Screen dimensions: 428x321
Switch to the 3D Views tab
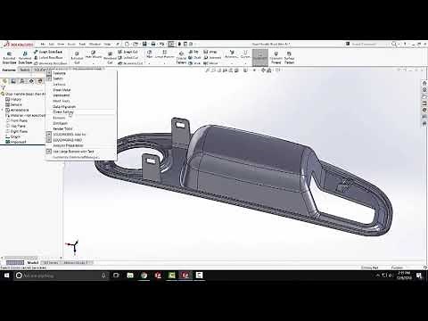[x=51, y=263]
